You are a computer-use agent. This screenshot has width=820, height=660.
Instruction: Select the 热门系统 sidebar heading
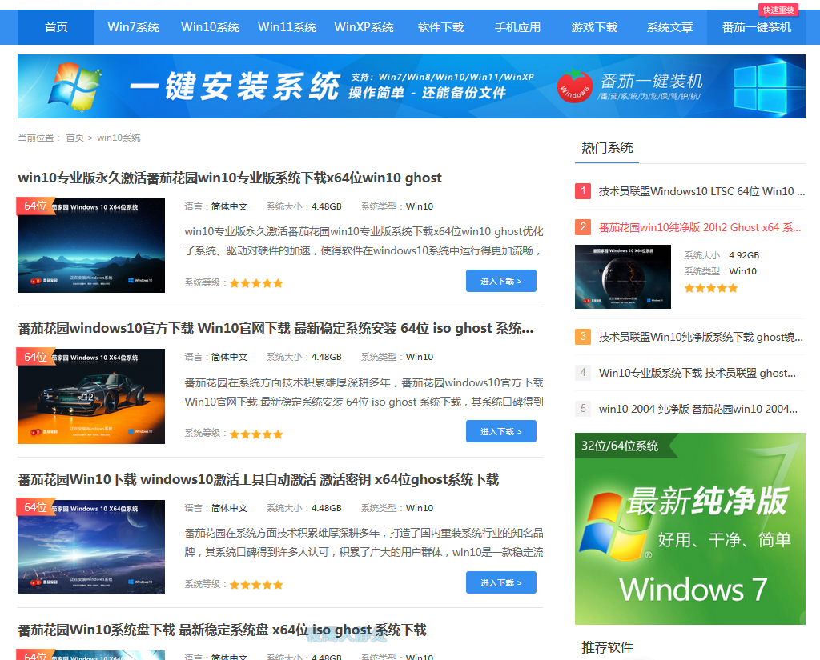tap(607, 148)
